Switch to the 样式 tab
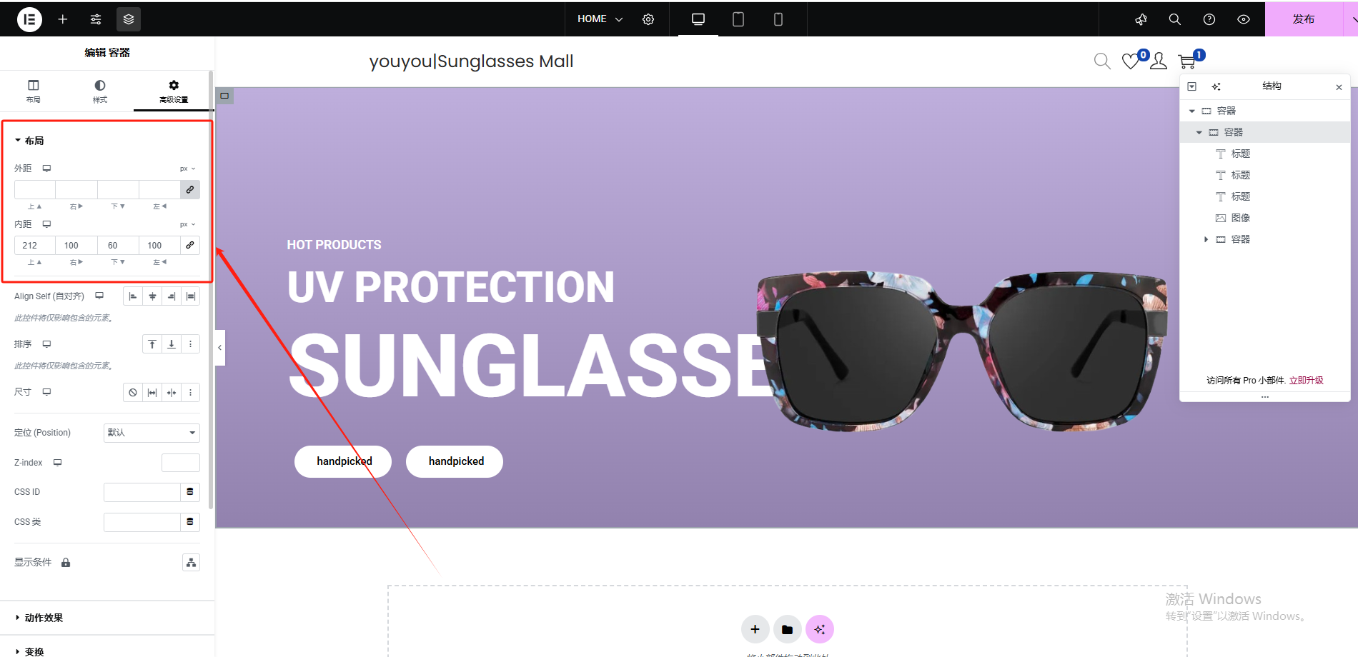The width and height of the screenshot is (1358, 657). coord(100,91)
